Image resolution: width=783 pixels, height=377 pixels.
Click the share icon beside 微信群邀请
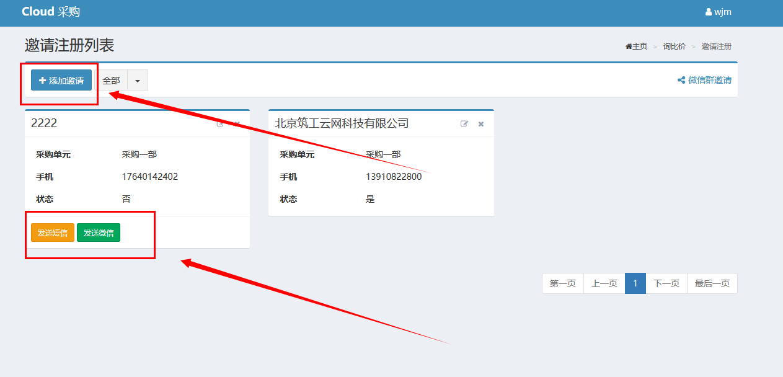click(x=681, y=80)
